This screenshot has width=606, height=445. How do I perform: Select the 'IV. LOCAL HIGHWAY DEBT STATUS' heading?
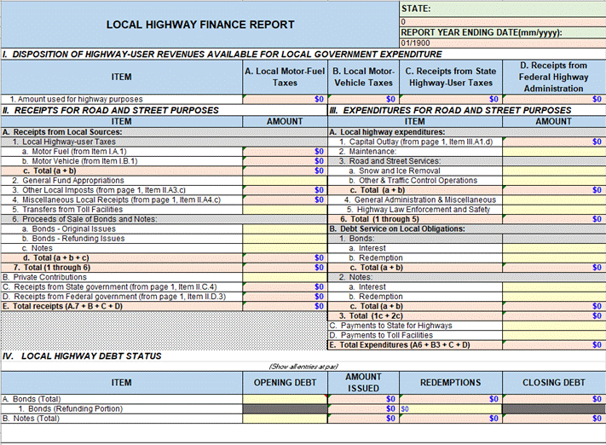click(82, 356)
